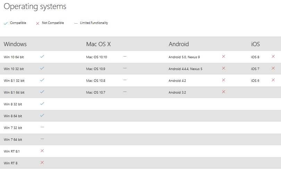Click the red X next to Win RT 8.1
281x173 pixels.
[42, 151]
